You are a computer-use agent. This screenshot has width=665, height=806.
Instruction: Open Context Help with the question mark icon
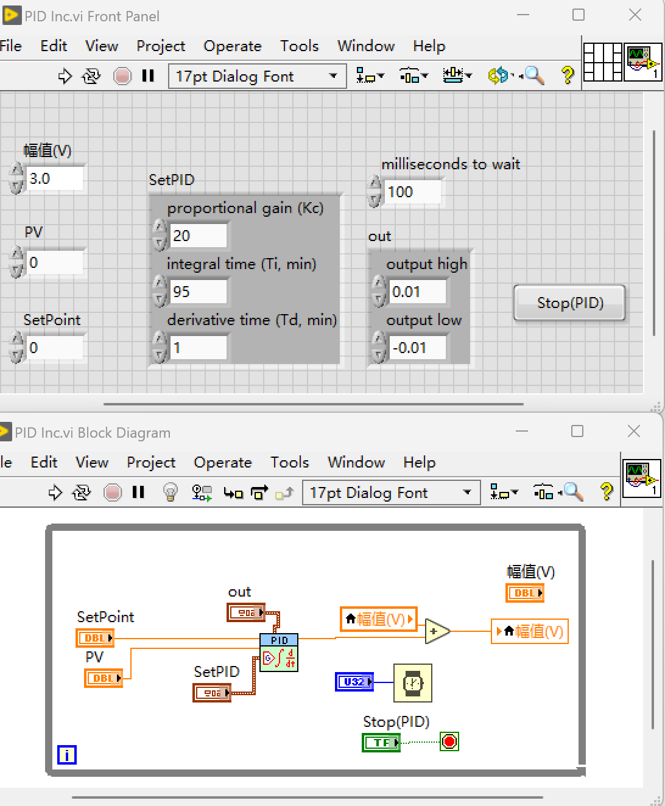568,75
